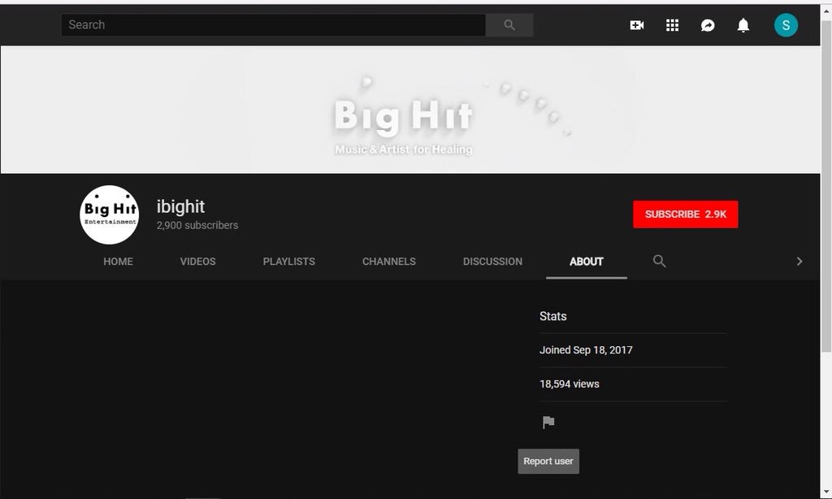This screenshot has width=832, height=499.
Task: Click the Big Hit channel profile picture
Action: click(x=110, y=215)
